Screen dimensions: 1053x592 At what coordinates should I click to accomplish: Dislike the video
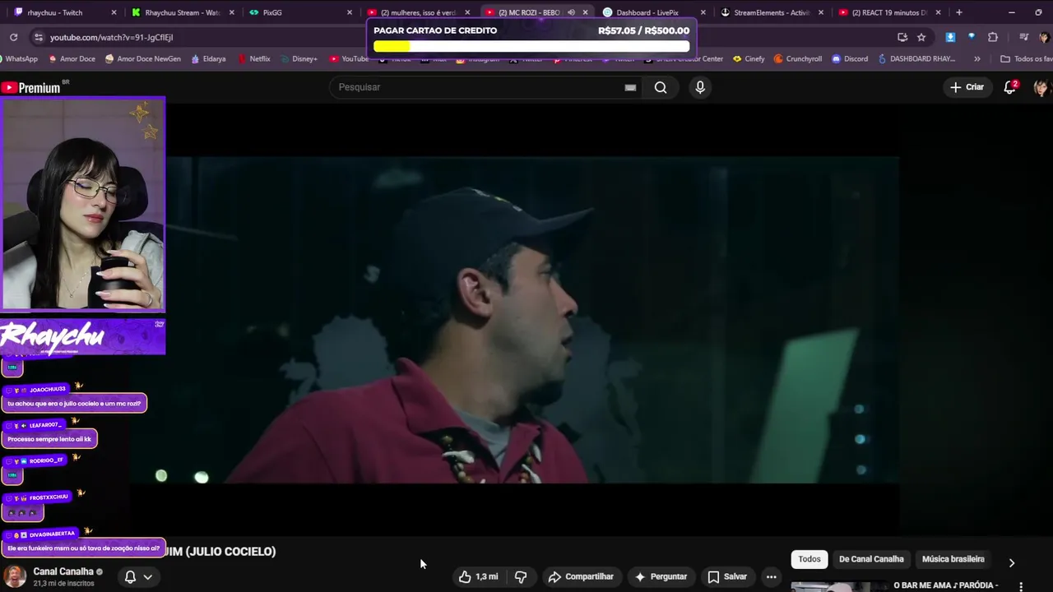pyautogui.click(x=520, y=577)
